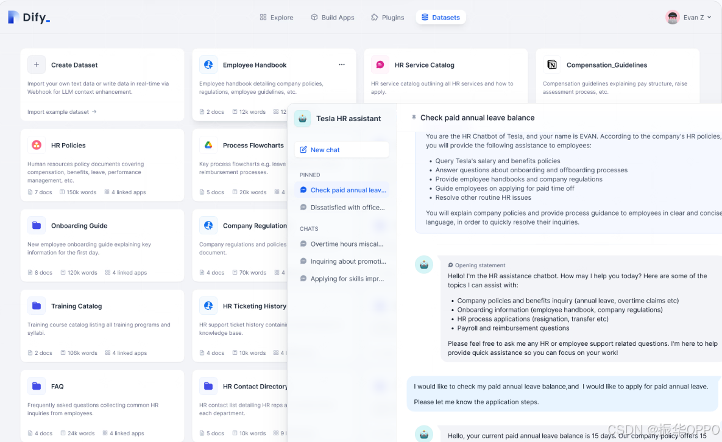
Task: Open the Applying for skills impr... chat
Action: [x=342, y=279]
